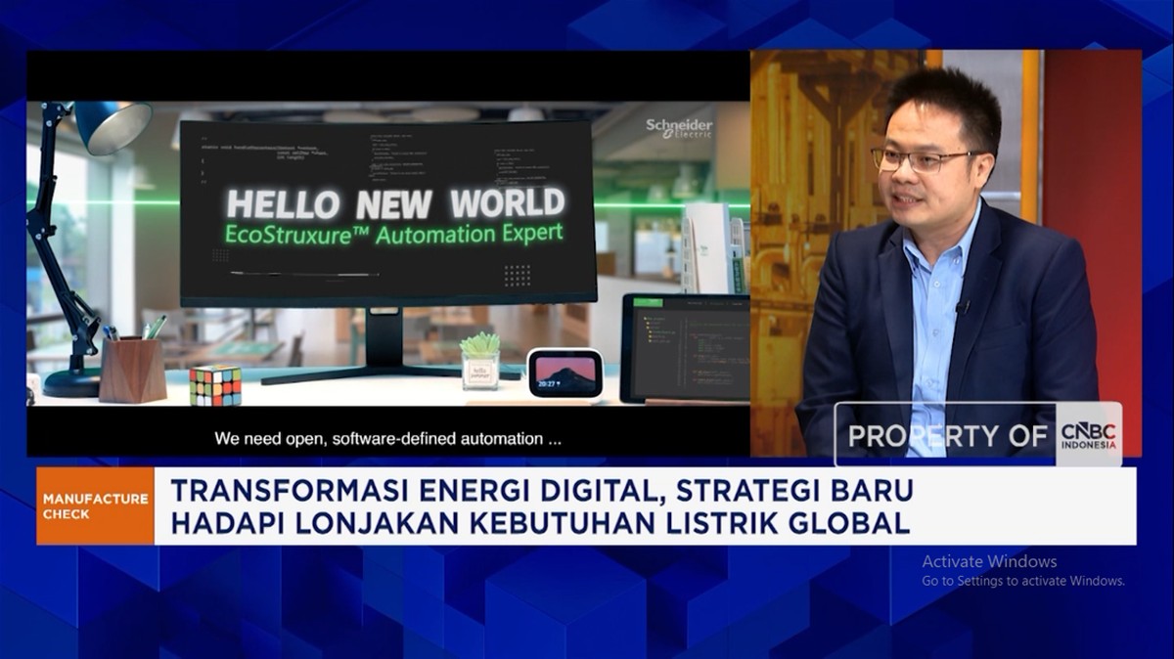Click the subtitle 'We need open, software-defined automation'
Image resolution: width=1174 pixels, height=659 pixels.
[389, 439]
